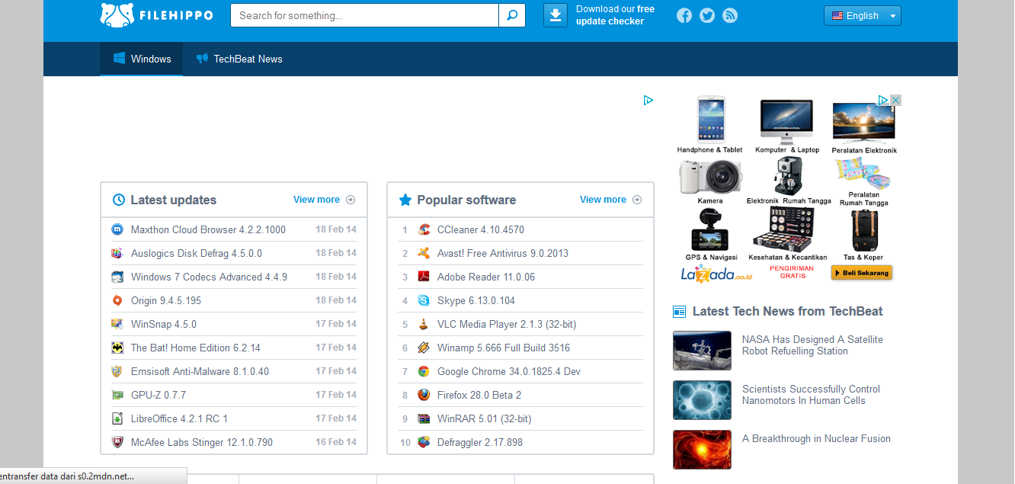The image size is (1015, 484).
Task: Click the Tas & Koper ad image
Action: [863, 230]
